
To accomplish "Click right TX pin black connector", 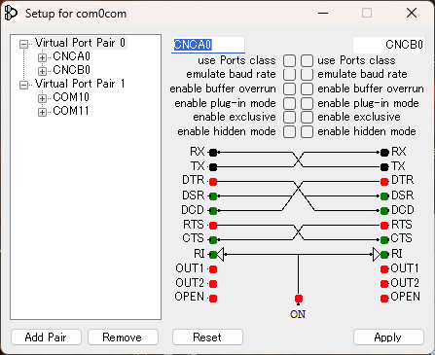I will click(384, 167).
